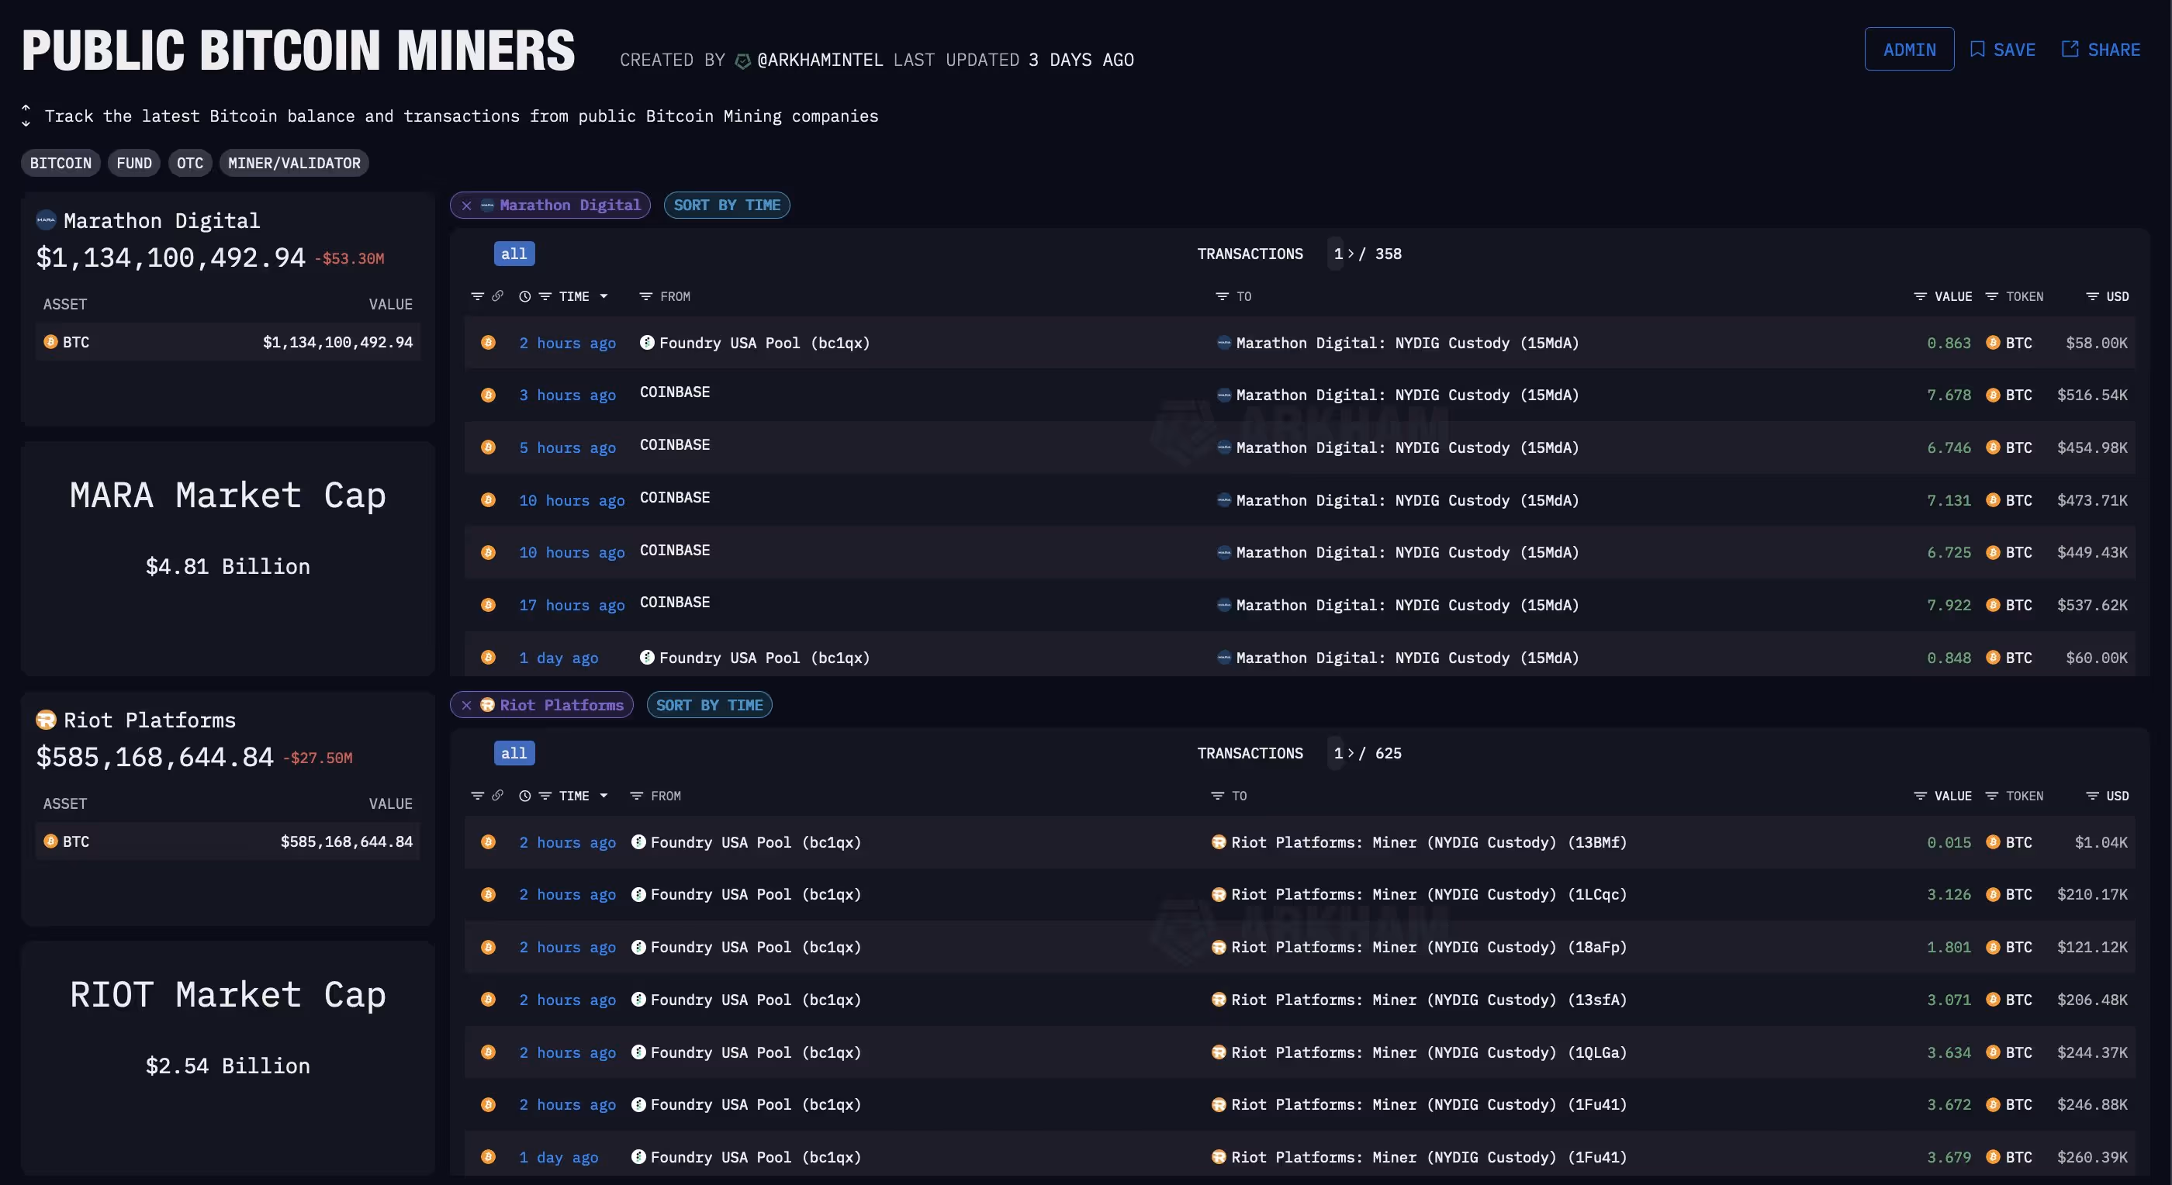Viewport: 2172px width, 1185px height.
Task: Click the Share export icon
Action: (2070, 49)
